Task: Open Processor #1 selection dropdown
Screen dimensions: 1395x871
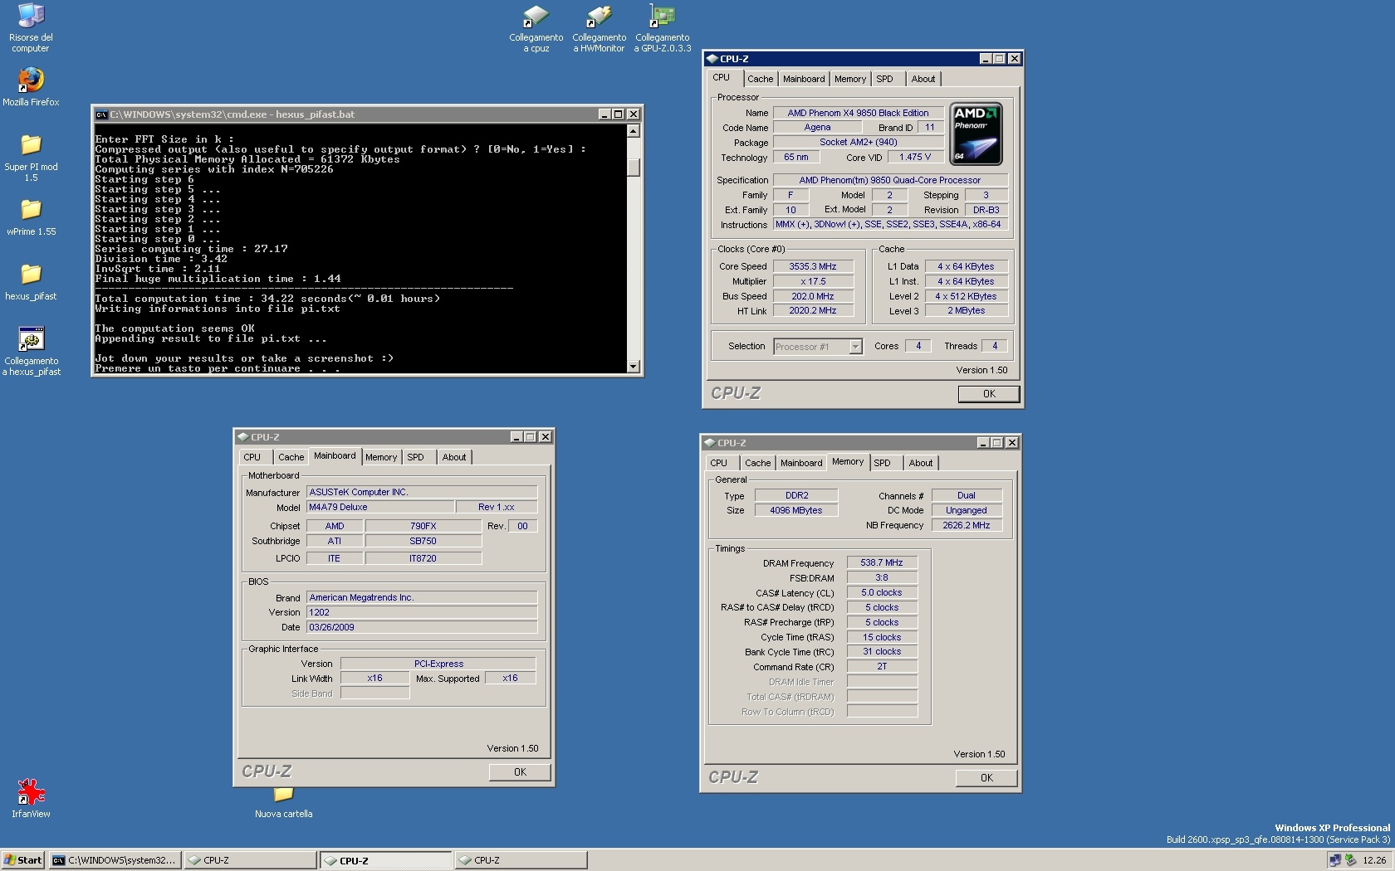Action: pos(818,347)
